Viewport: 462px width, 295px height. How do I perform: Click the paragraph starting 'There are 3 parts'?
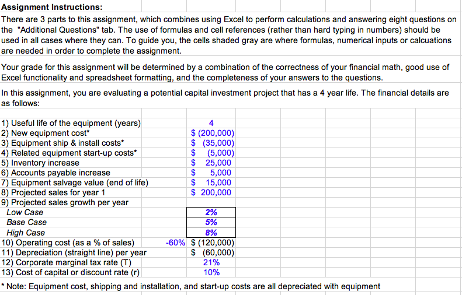click(x=229, y=35)
